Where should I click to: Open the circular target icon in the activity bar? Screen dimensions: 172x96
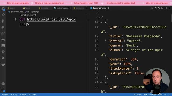point(3,64)
